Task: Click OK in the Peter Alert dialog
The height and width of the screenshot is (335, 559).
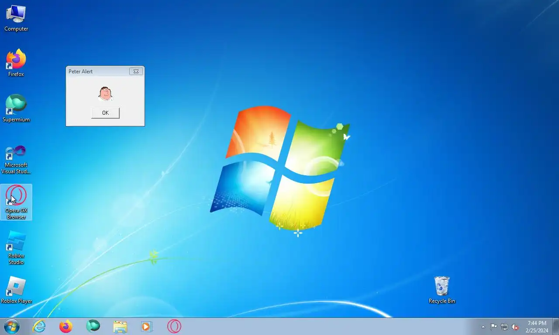Action: tap(105, 113)
